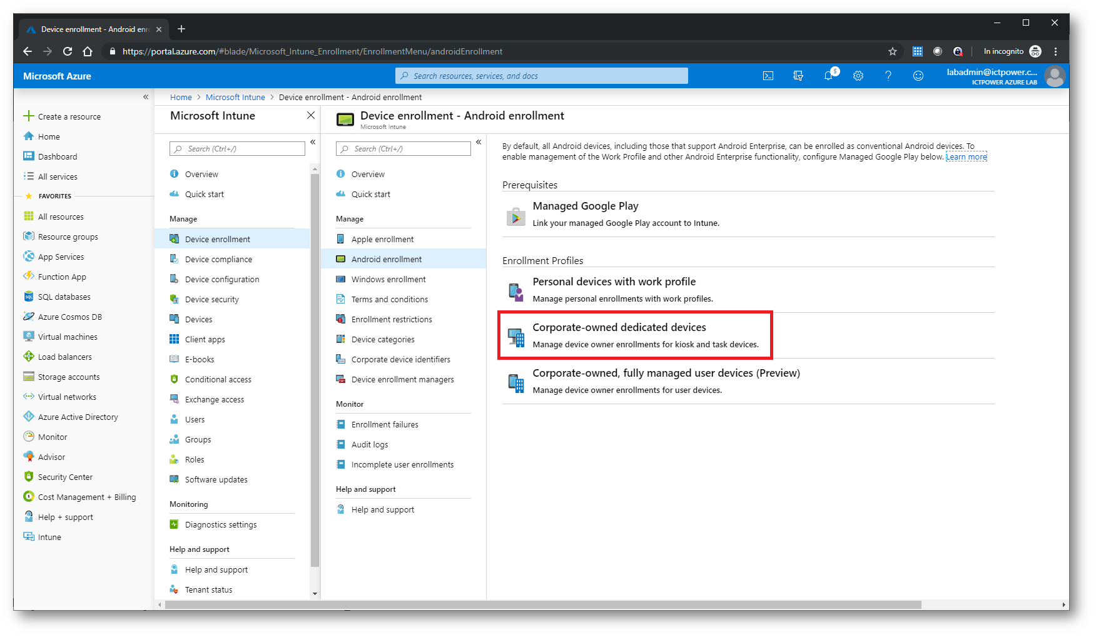The image size is (1096, 637).
Task: Open Corporate-owned dedicated devices
Action: tap(748, 335)
